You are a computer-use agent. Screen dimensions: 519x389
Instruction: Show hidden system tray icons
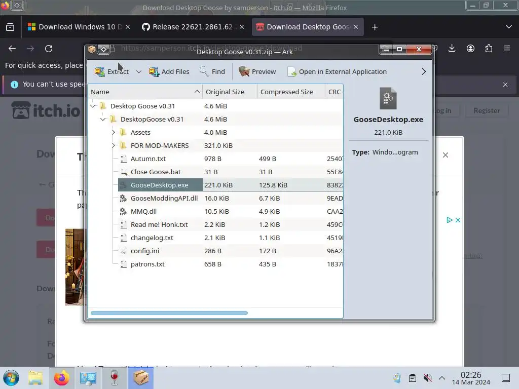442,378
